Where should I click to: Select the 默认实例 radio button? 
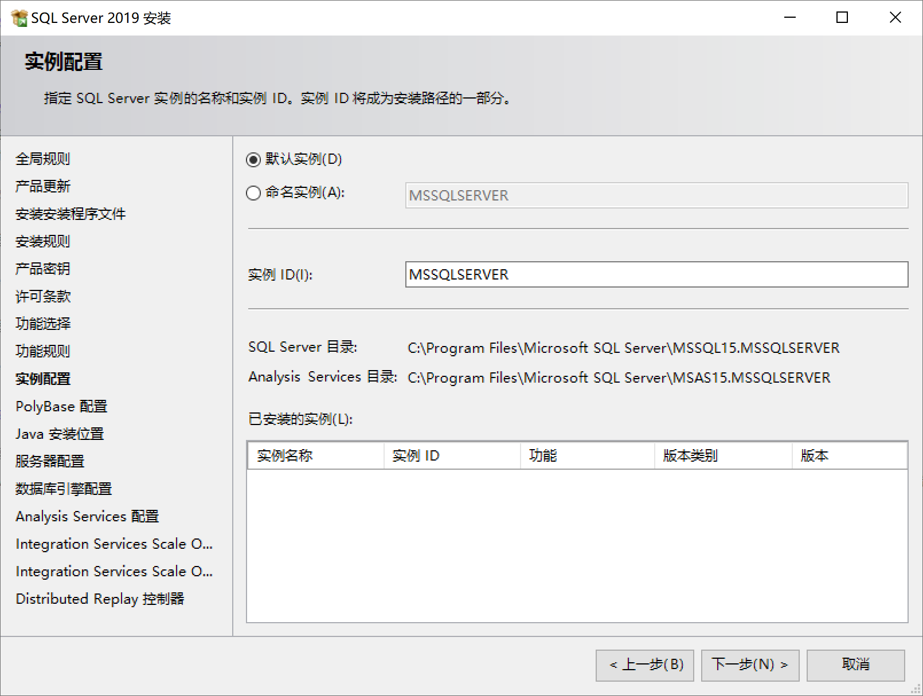(x=253, y=160)
